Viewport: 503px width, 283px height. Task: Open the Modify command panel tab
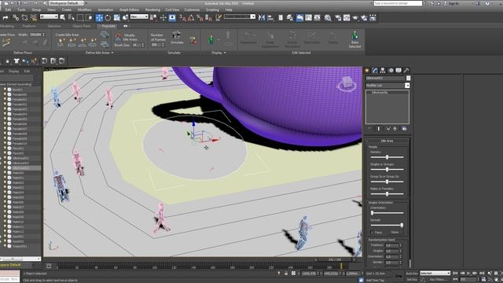click(x=375, y=70)
